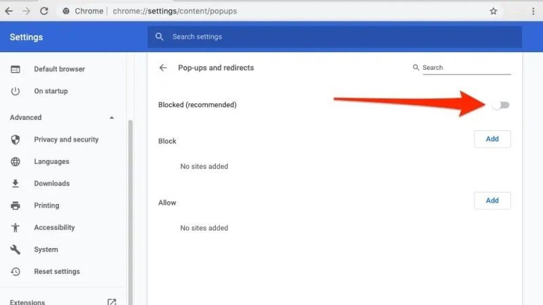The height and width of the screenshot is (305, 543).
Task: Collapse the Advanced section arrow
Action: click(x=111, y=117)
